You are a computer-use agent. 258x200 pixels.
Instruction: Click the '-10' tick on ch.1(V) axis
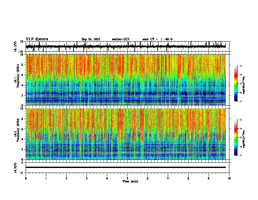(x=21, y=52)
